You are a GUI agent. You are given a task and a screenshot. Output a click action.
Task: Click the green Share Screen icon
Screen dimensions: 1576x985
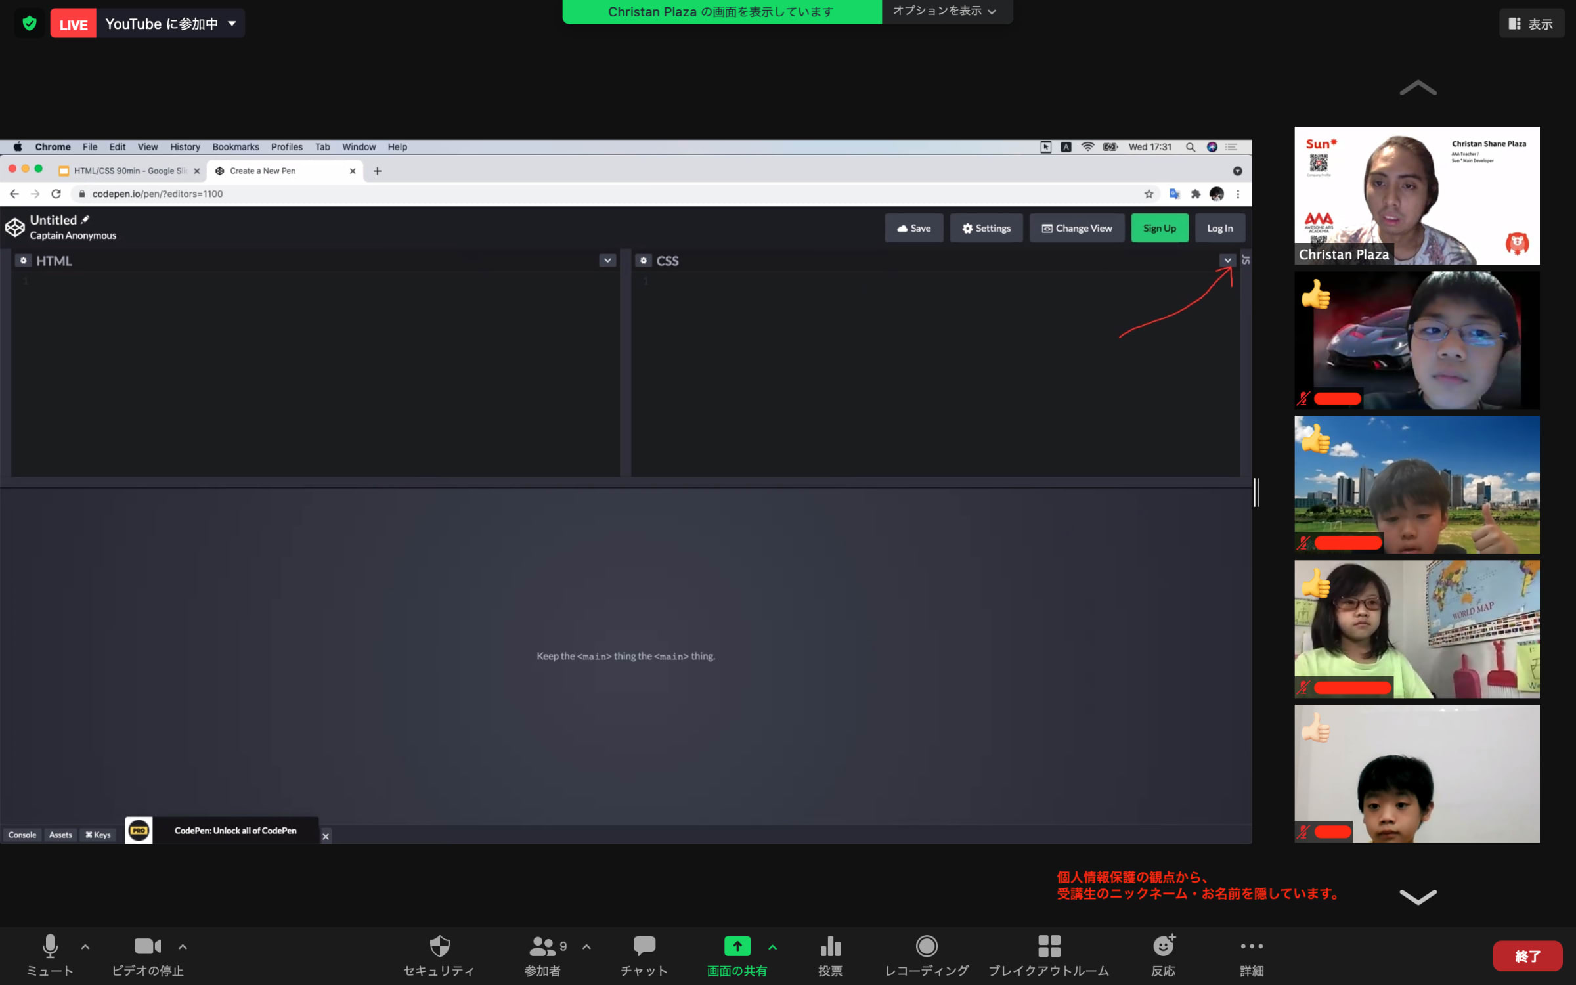737,947
